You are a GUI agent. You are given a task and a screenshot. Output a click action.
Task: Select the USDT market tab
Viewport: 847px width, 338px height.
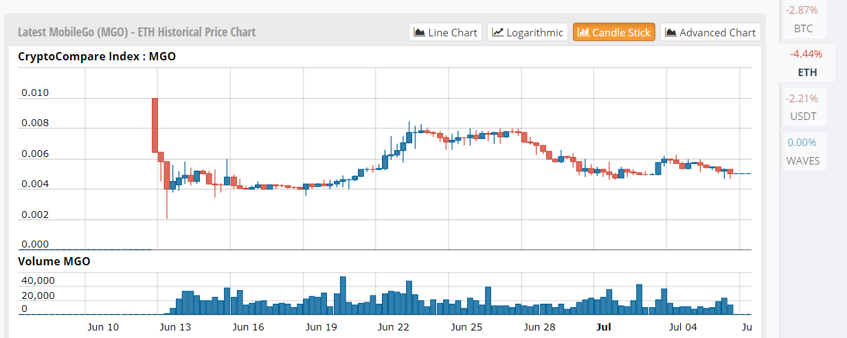(x=803, y=107)
